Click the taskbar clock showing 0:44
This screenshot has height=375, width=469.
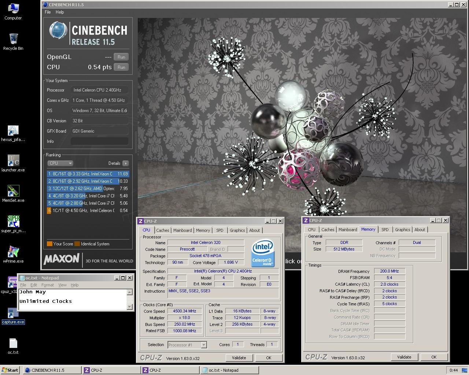click(x=454, y=370)
